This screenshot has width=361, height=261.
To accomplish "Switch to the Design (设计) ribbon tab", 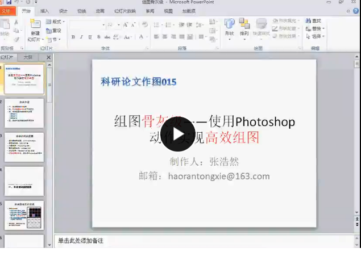I will 63,11.
